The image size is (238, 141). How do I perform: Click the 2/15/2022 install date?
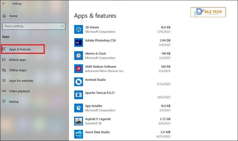163,84
